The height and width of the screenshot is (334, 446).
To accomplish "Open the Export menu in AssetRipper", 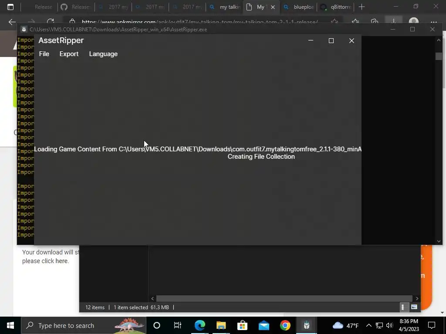I will [x=69, y=54].
